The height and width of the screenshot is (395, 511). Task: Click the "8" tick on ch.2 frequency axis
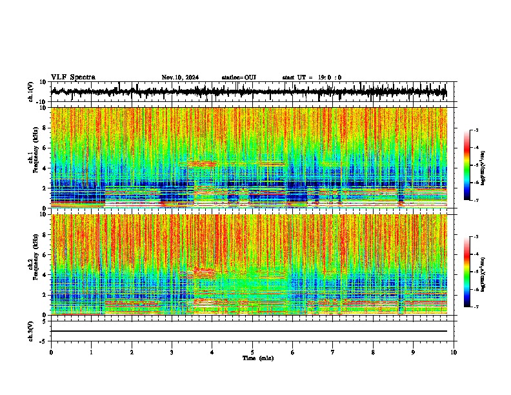coord(45,235)
